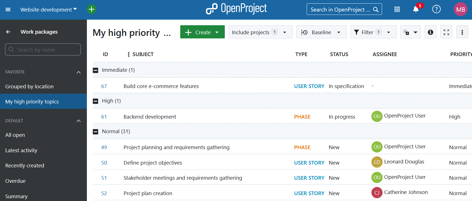
Task: Expand the Baseline dropdown
Action: pyautogui.click(x=321, y=32)
